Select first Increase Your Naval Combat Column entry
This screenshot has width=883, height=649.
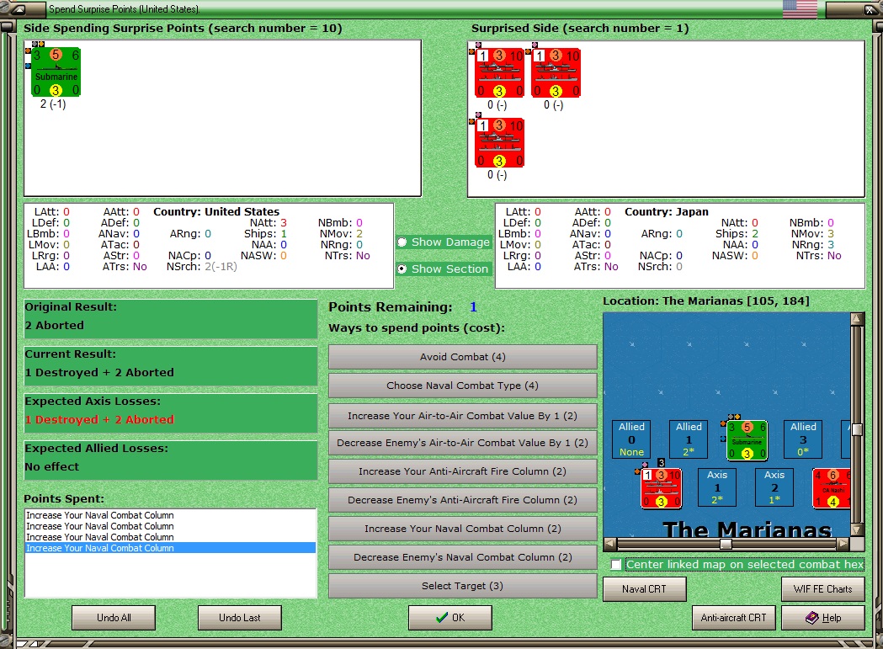170,515
